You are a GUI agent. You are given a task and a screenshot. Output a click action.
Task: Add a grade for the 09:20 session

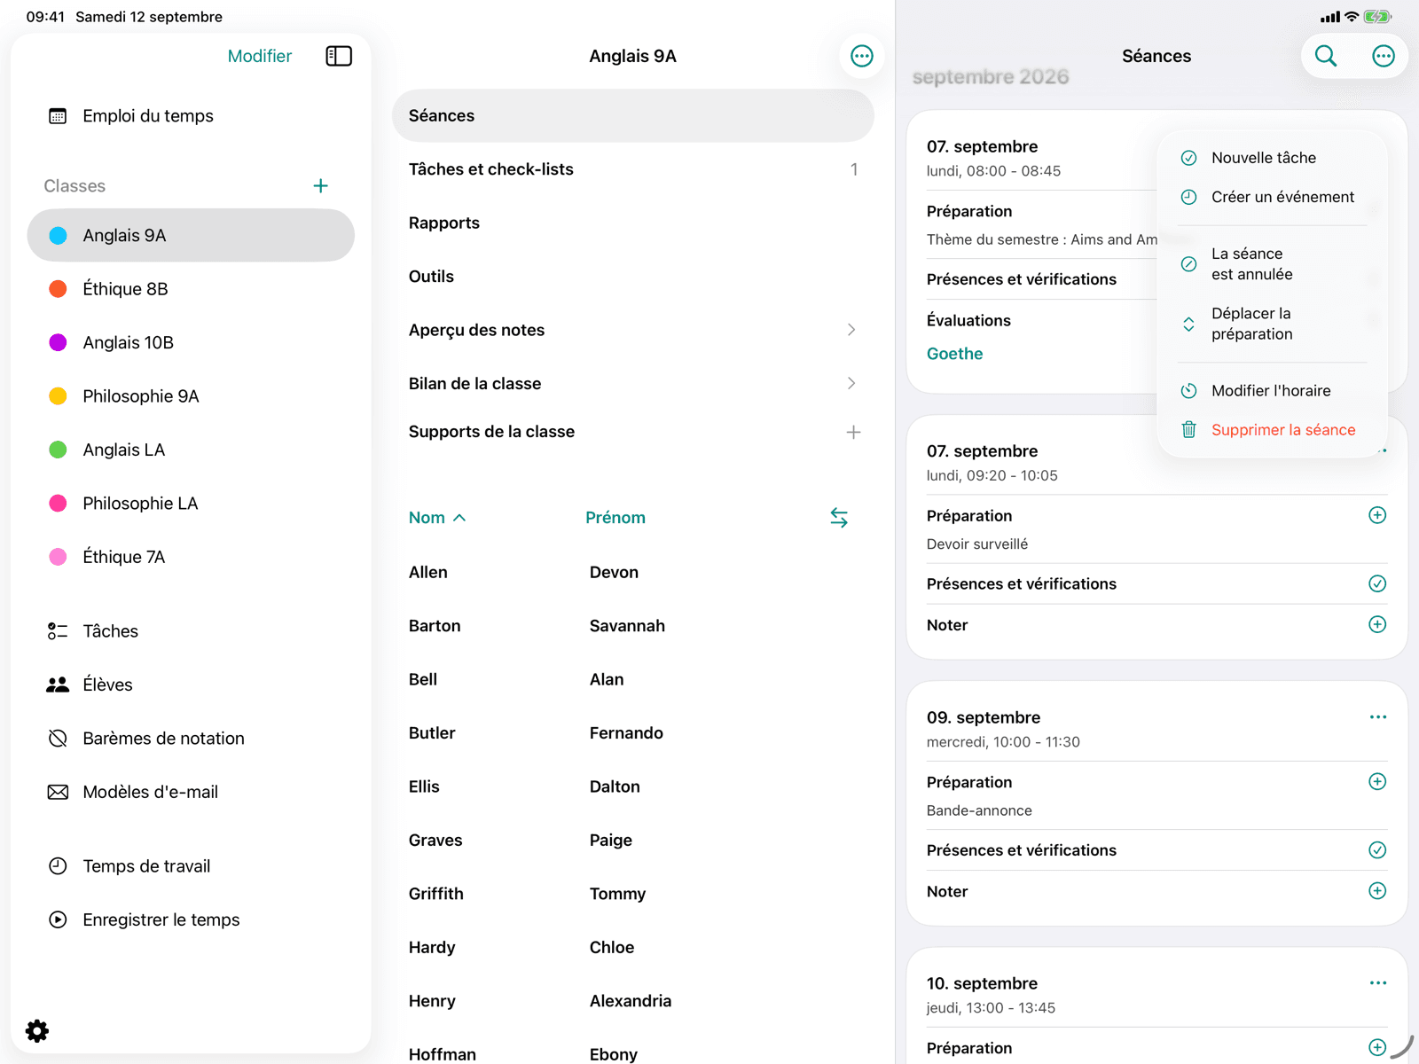[1377, 624]
